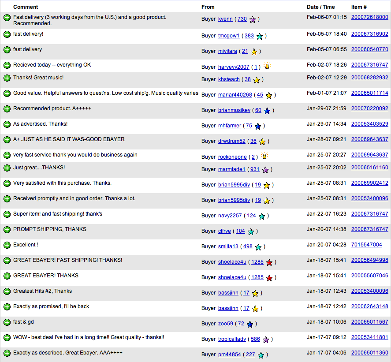Open item number 200065161160
This screenshot has width=391, height=362.
370,168
